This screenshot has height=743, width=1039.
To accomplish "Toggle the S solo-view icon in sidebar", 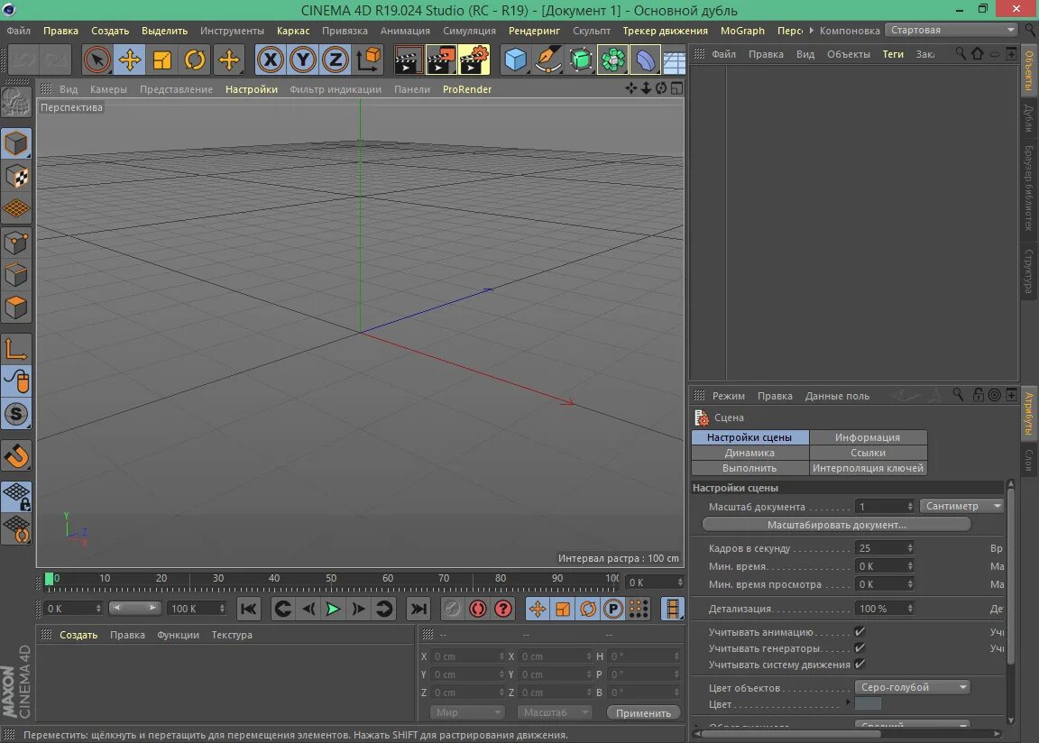I will (x=16, y=415).
